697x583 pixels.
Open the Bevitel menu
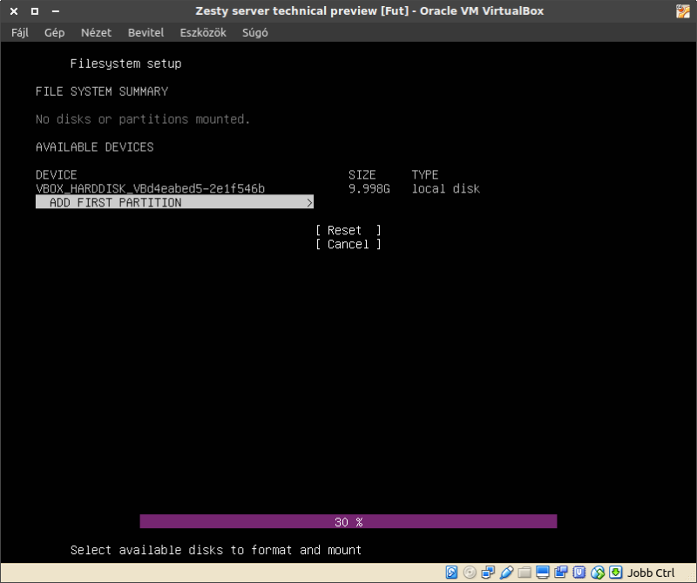[145, 32]
